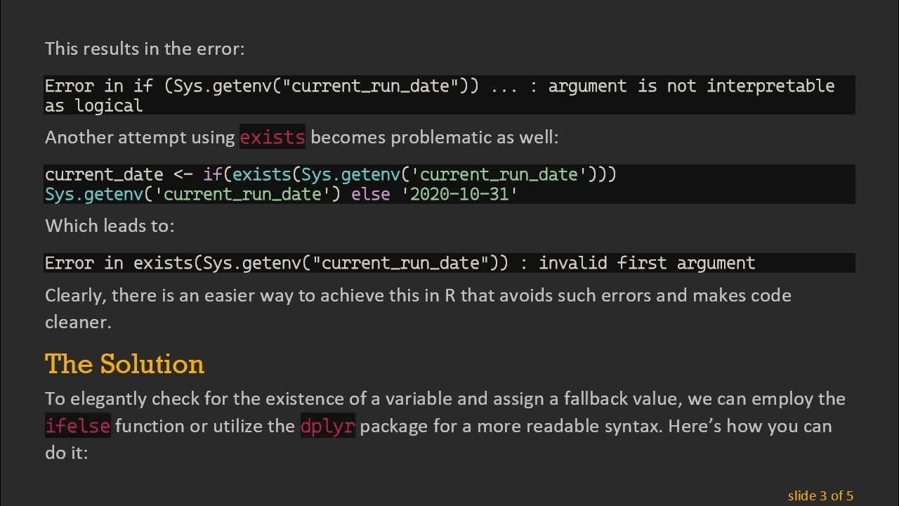Screen dimensions: 899x506
Task: Click the highlighted 'exists' inline code
Action: coord(273,137)
